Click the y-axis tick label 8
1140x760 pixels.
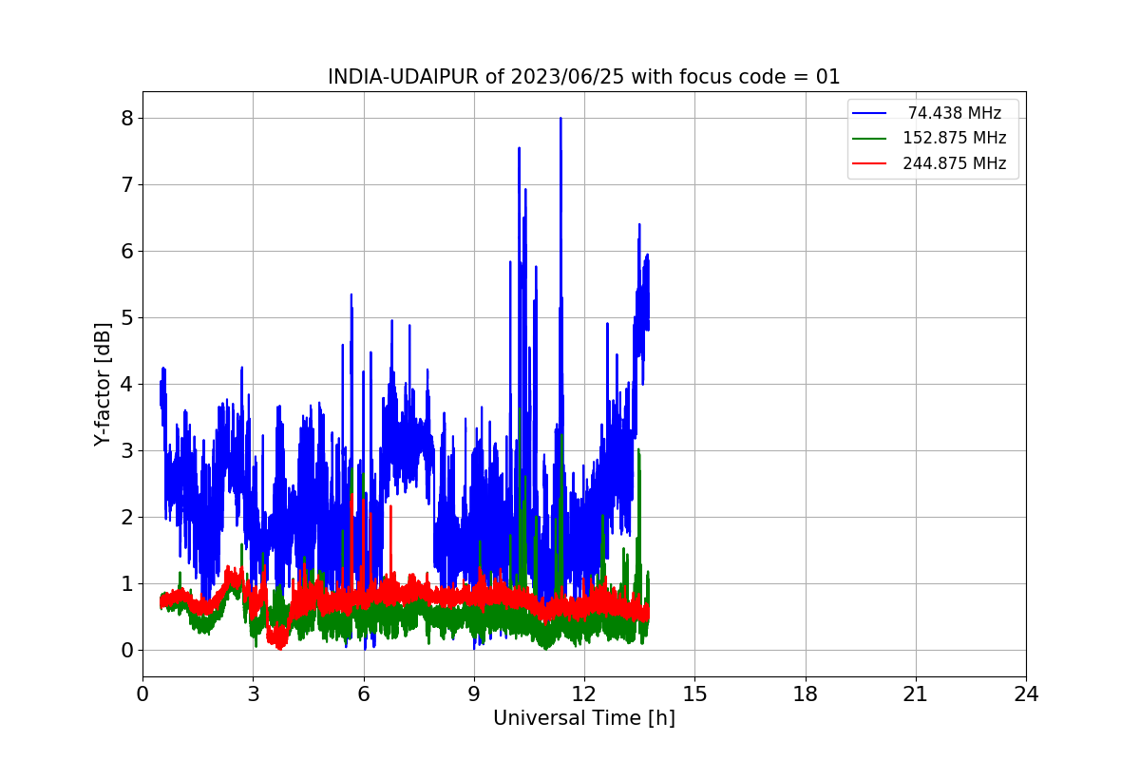point(126,119)
